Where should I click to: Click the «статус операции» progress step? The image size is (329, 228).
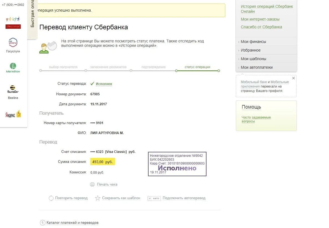click(197, 67)
